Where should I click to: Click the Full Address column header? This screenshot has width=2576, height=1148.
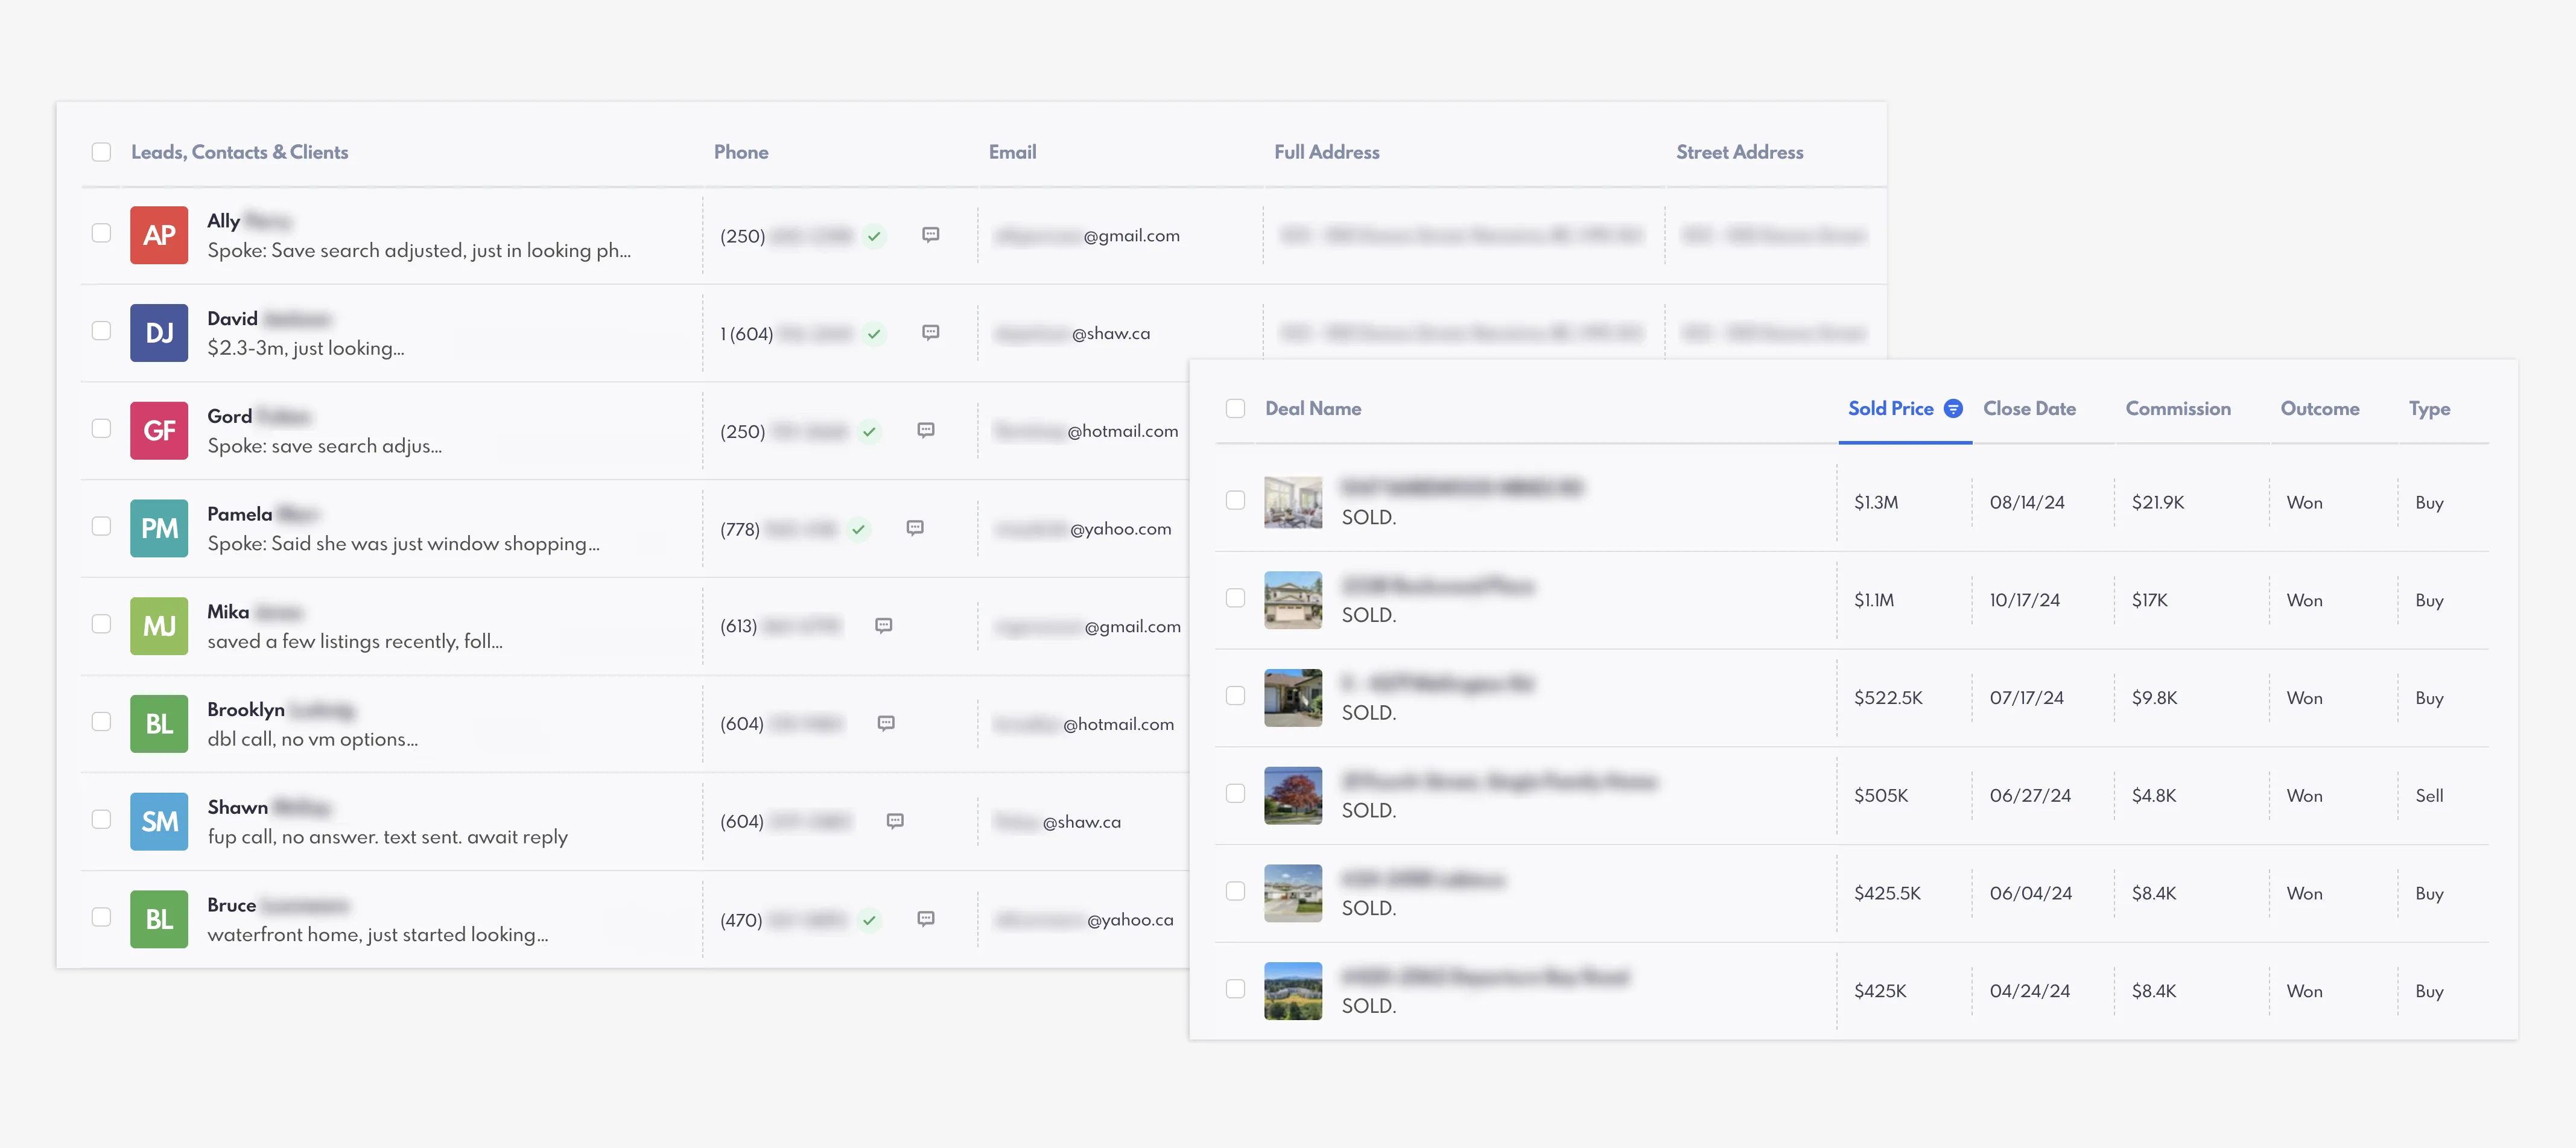[1326, 152]
